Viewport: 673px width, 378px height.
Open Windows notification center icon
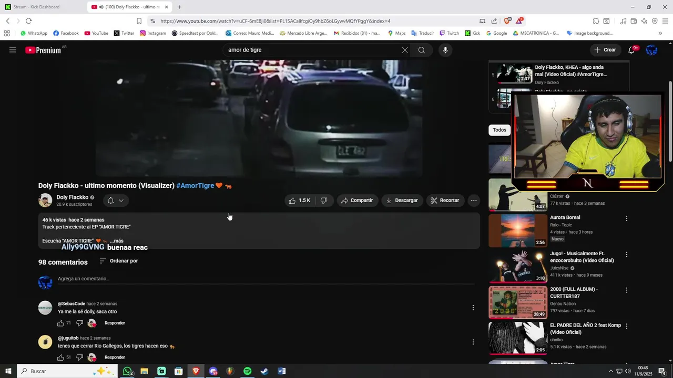tap(662, 371)
